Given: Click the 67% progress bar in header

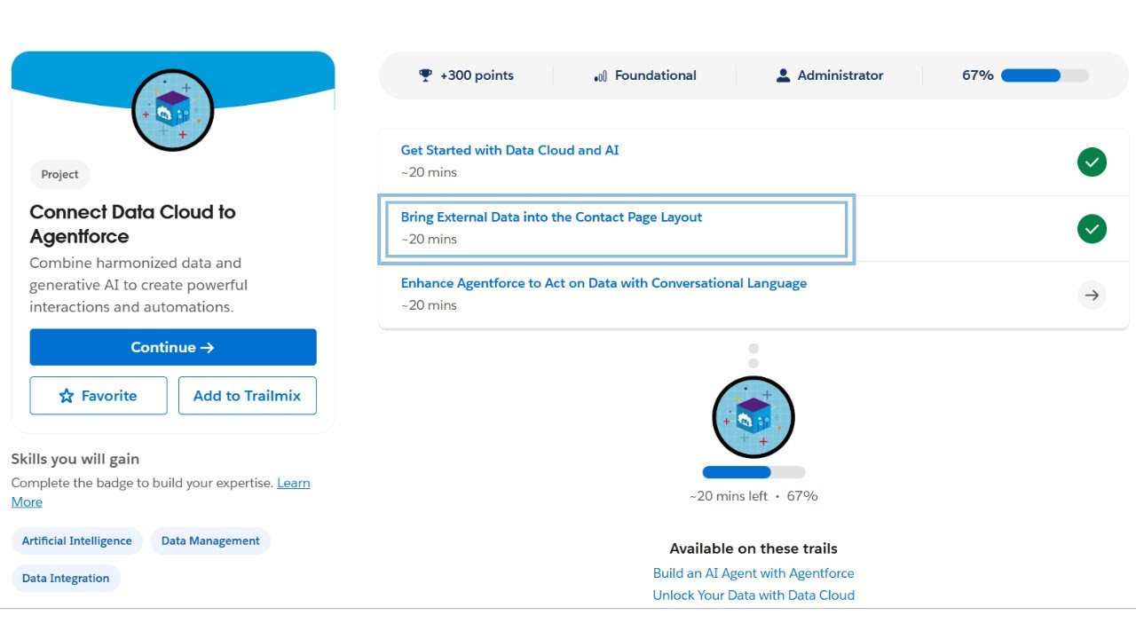Looking at the screenshot, I should click(x=1045, y=75).
